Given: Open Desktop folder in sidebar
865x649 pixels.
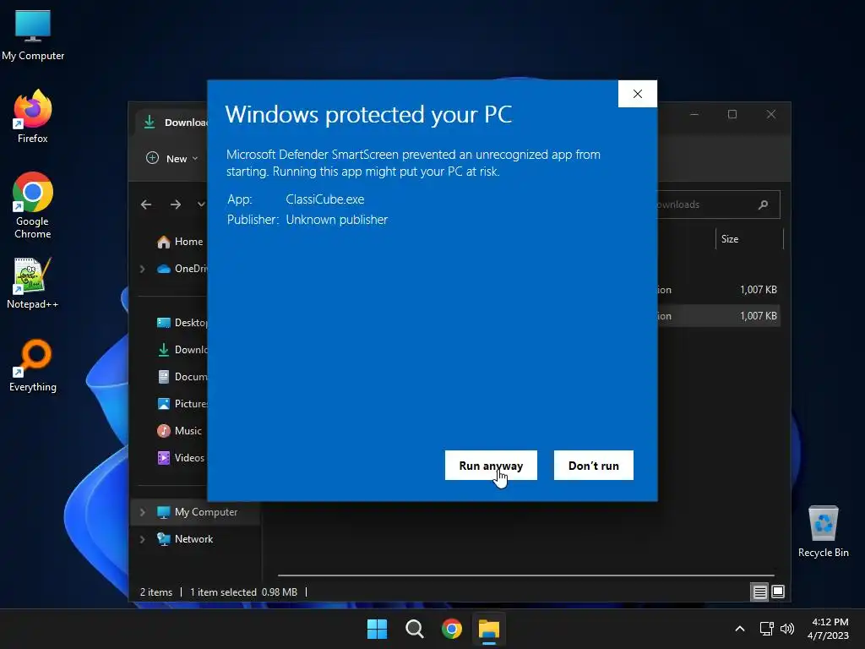Looking at the screenshot, I should point(182,322).
